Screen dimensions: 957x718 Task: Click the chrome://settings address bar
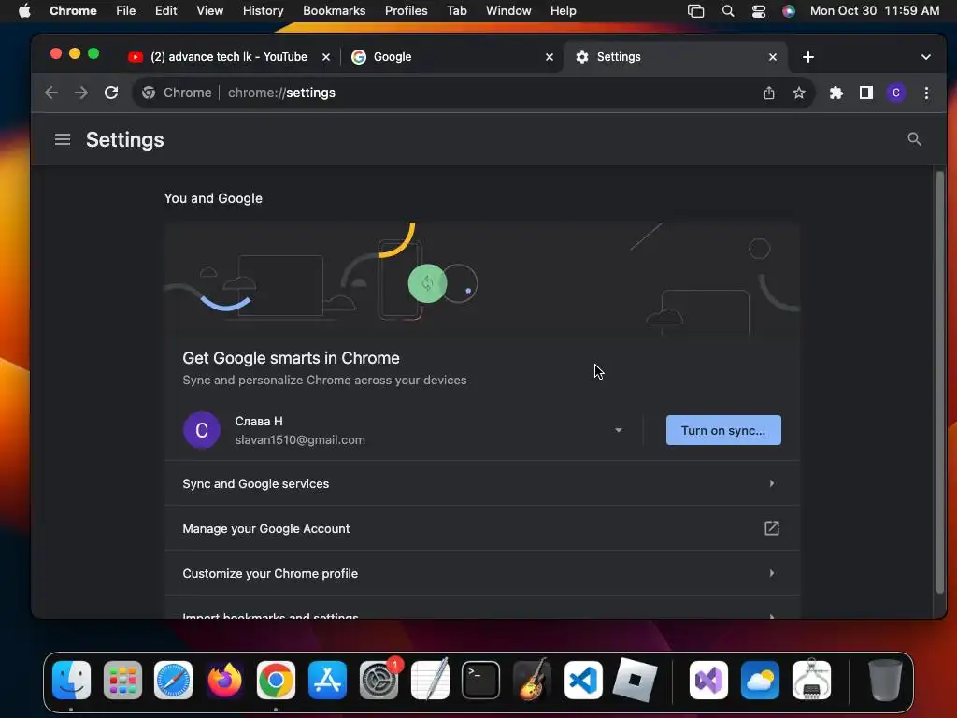pyautogui.click(x=476, y=93)
